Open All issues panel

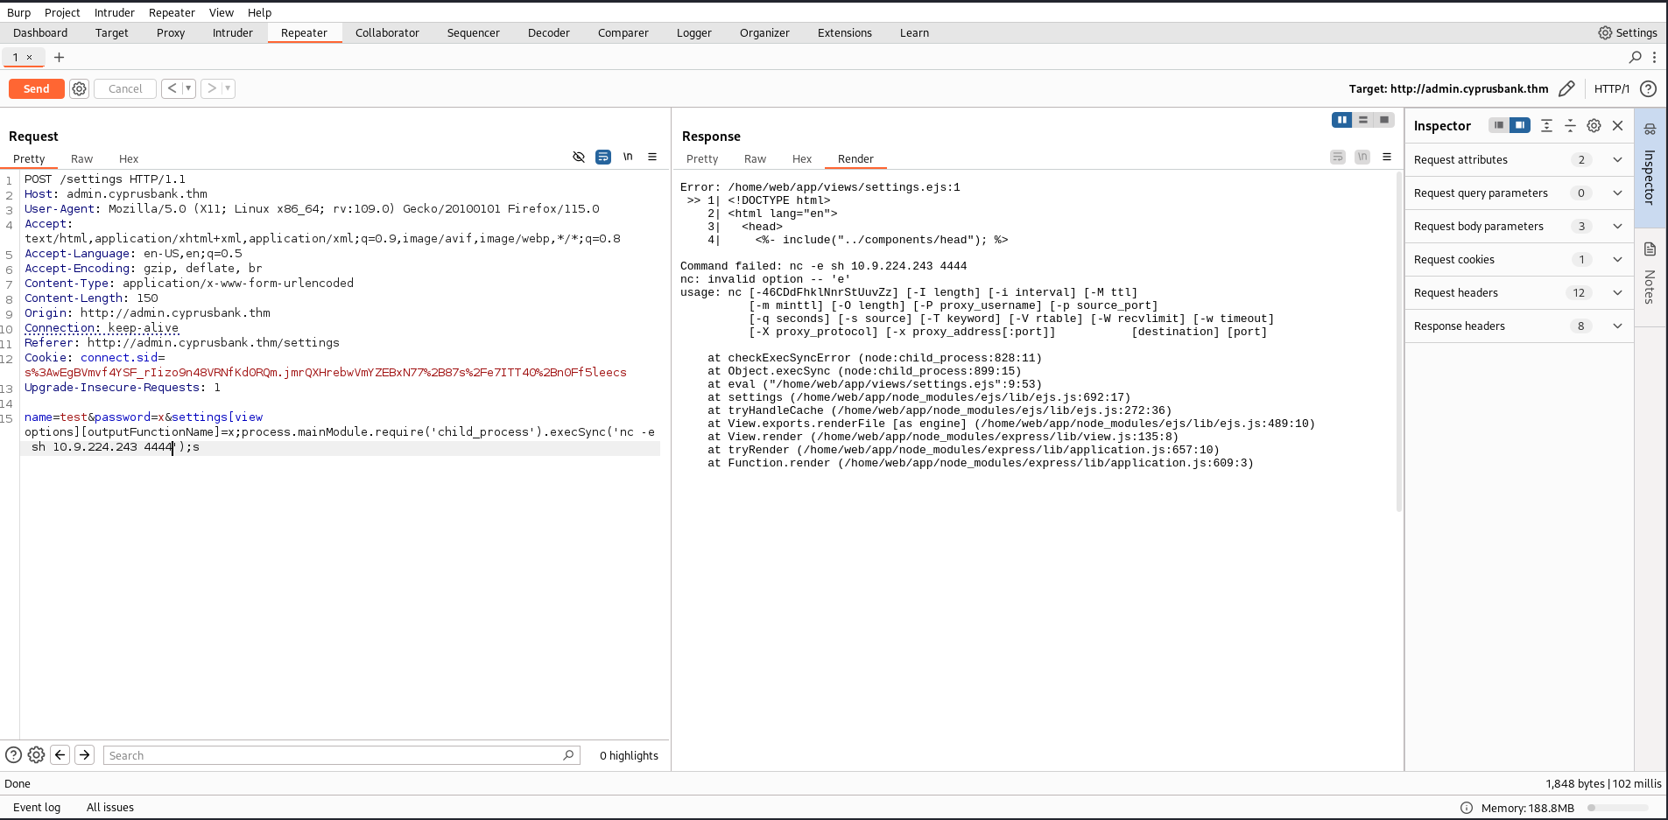click(110, 807)
